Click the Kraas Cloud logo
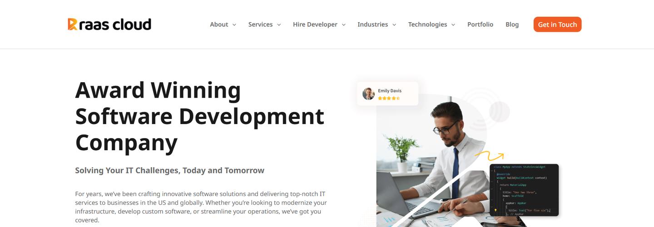 [109, 24]
